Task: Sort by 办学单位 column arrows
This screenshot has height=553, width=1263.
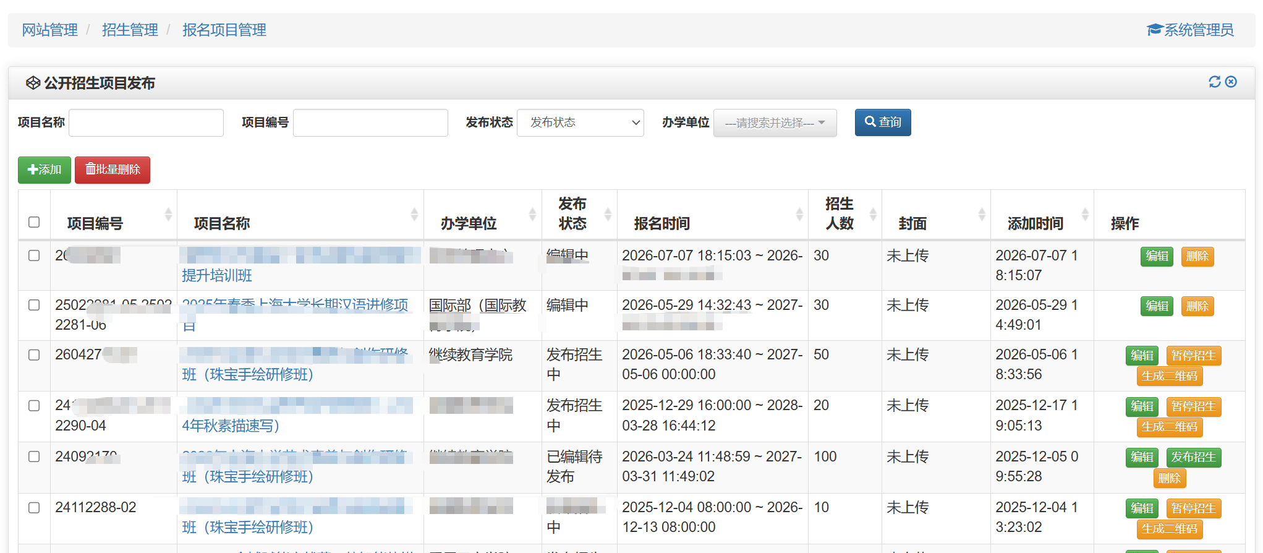Action: coord(532,215)
